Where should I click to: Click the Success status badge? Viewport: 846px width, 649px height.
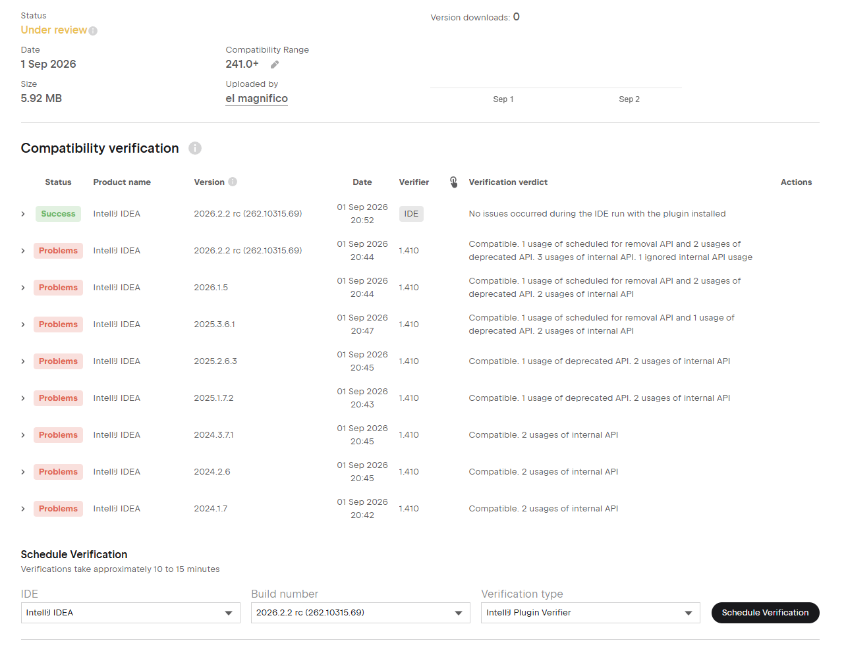[x=58, y=214]
